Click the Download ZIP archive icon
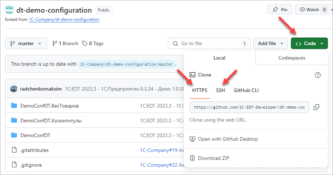The image size is (333, 175). (192, 158)
